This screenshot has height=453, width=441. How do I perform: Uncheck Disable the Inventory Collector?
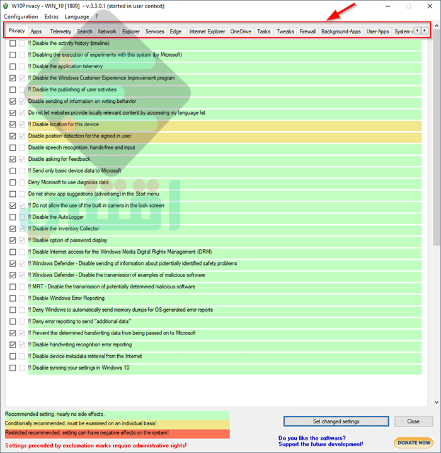[x=13, y=228]
